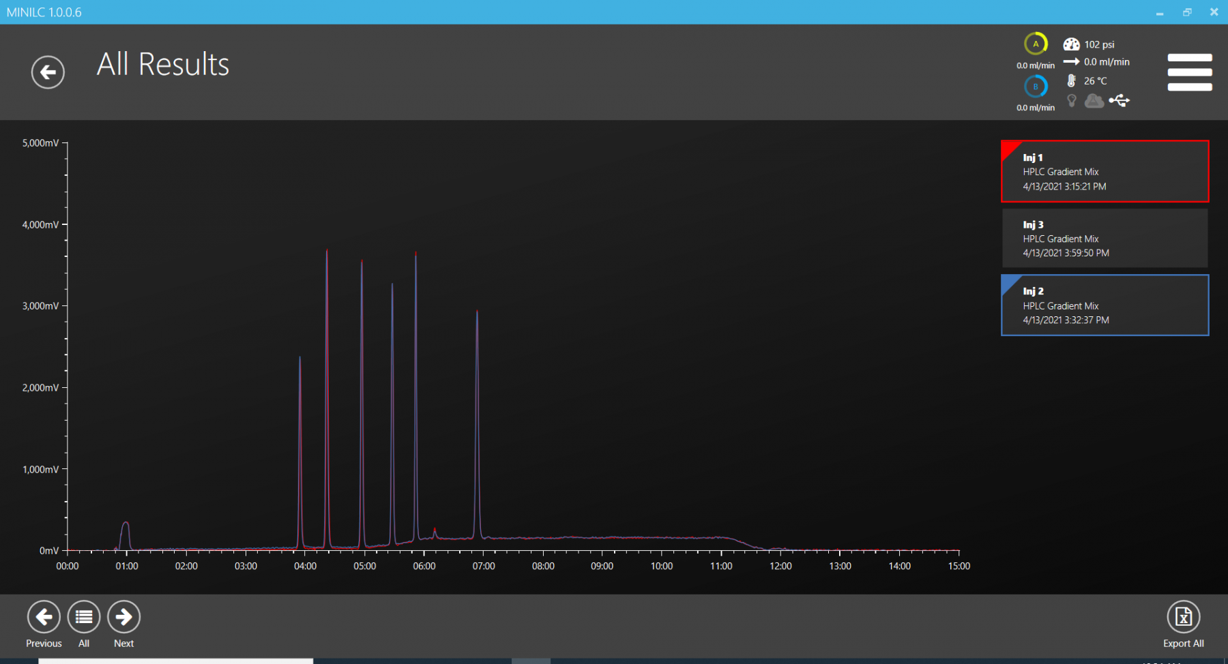Click the 07:00 marker on time axis
This screenshot has height=664, width=1228.
[x=484, y=566]
